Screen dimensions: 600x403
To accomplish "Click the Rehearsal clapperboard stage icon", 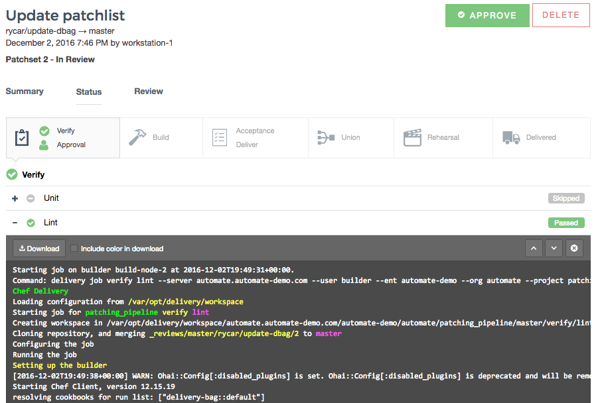I will [413, 137].
